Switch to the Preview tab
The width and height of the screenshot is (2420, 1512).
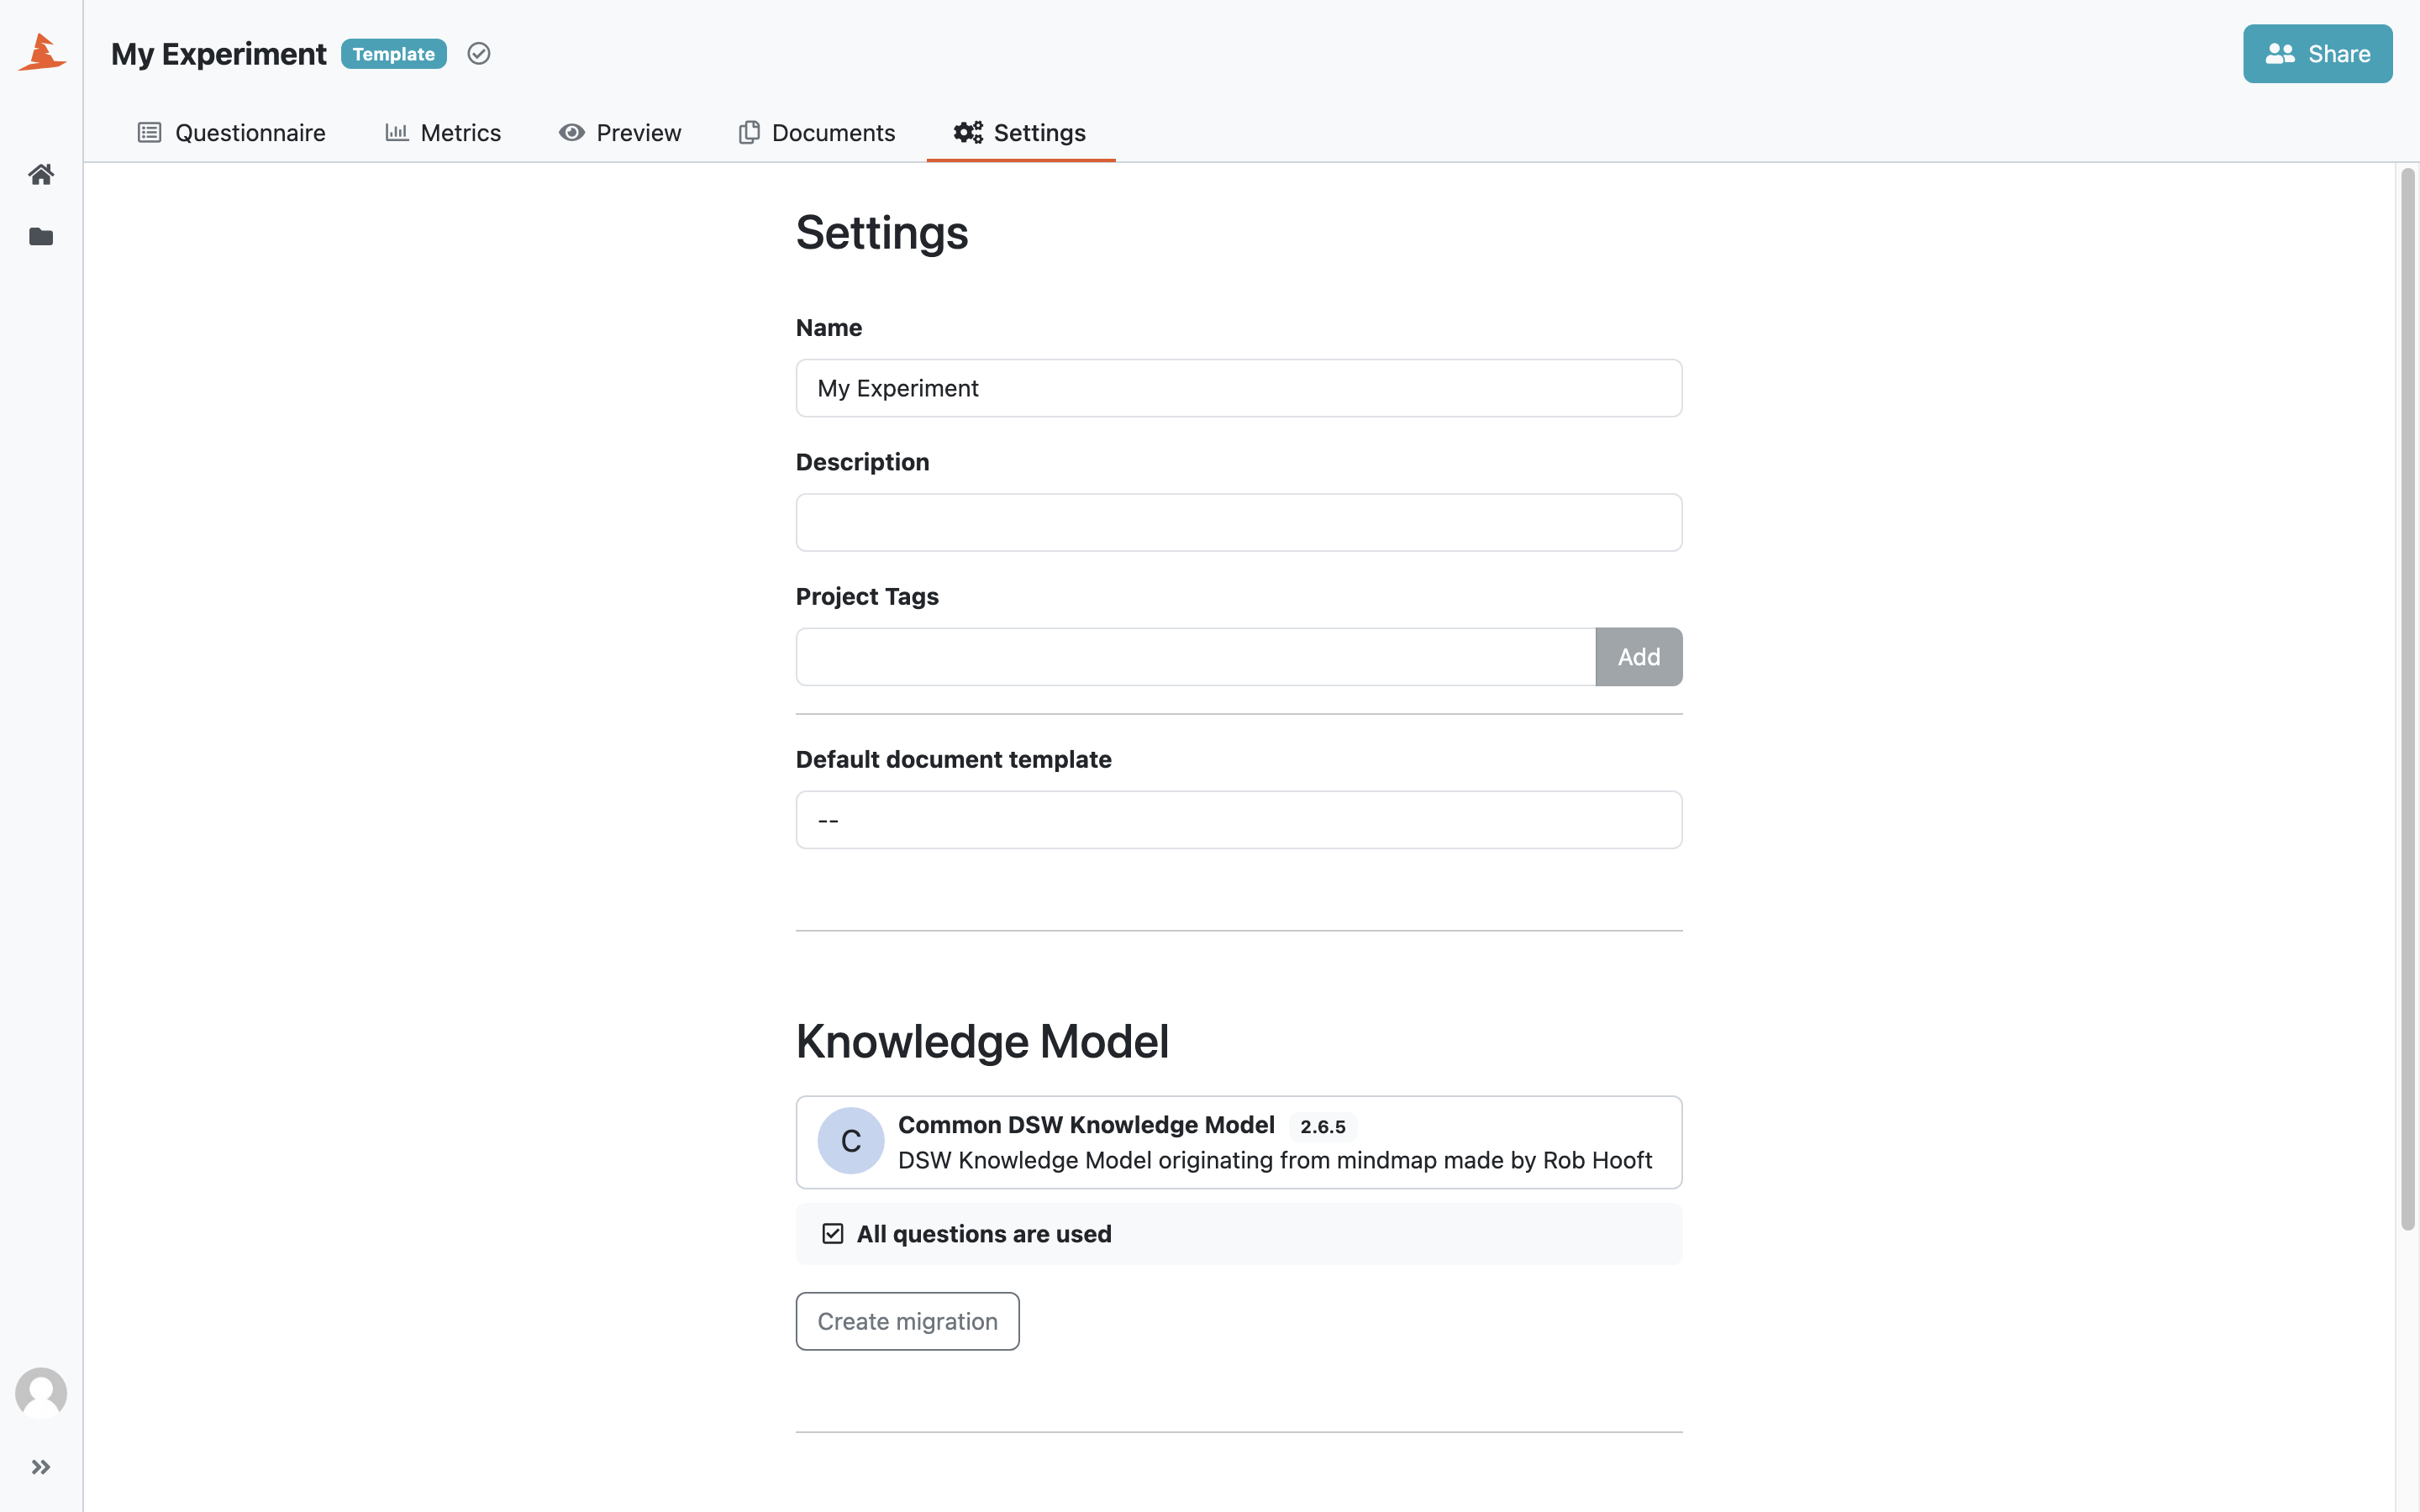pos(620,133)
